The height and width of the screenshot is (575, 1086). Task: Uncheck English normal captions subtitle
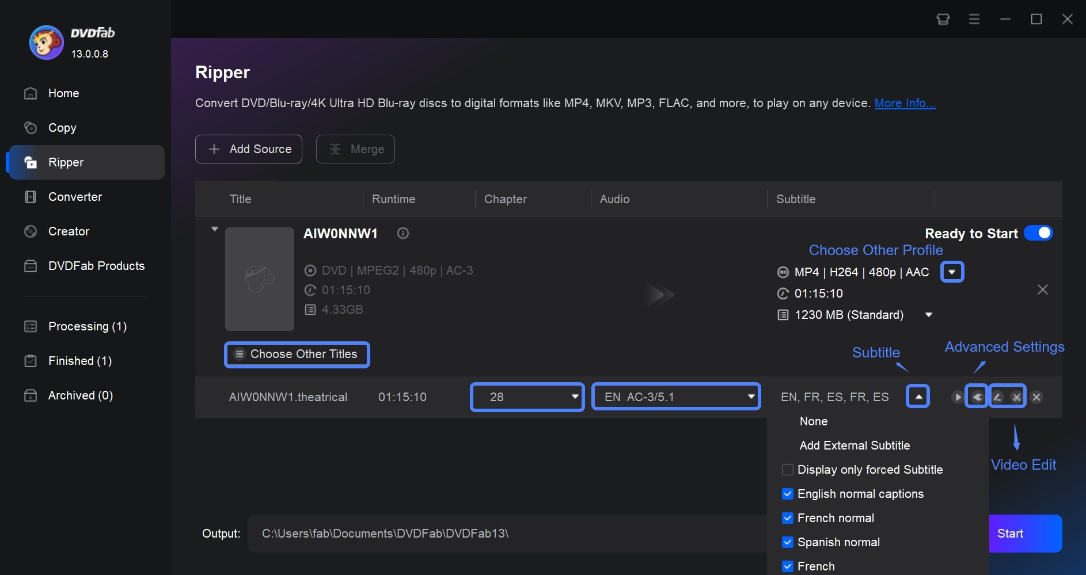(x=787, y=494)
